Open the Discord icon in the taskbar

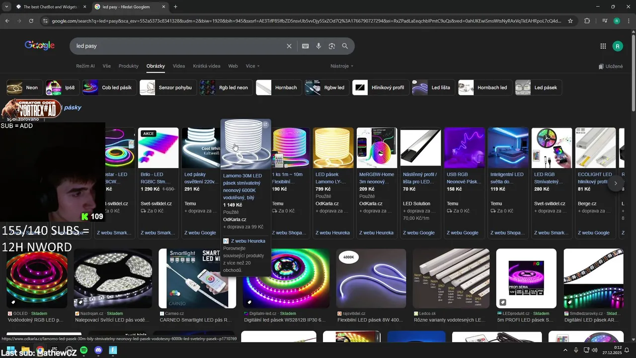98,350
